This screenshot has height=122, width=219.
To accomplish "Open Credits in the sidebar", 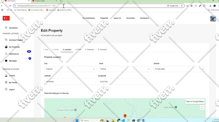I will (x=12, y=76).
